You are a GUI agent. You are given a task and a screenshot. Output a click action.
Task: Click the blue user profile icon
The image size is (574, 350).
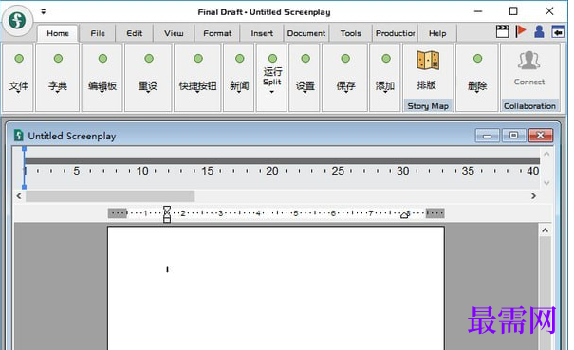539,31
